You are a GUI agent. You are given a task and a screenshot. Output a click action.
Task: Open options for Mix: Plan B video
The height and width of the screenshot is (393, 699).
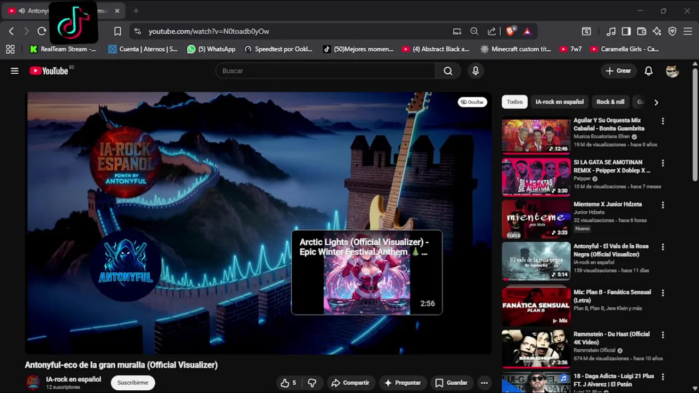click(x=663, y=293)
